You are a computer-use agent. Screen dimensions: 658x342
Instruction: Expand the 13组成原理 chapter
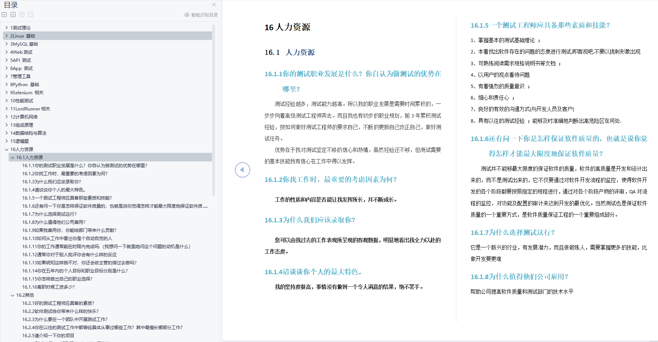pos(7,125)
